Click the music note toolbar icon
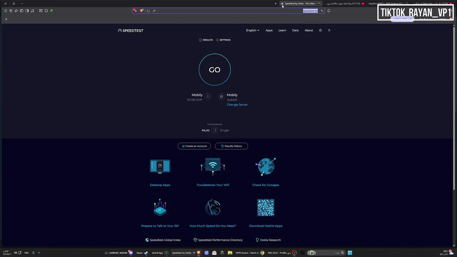 pos(32,11)
